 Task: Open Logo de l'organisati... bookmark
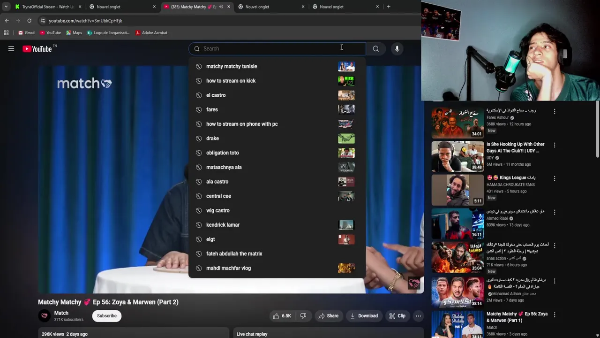[x=108, y=33]
